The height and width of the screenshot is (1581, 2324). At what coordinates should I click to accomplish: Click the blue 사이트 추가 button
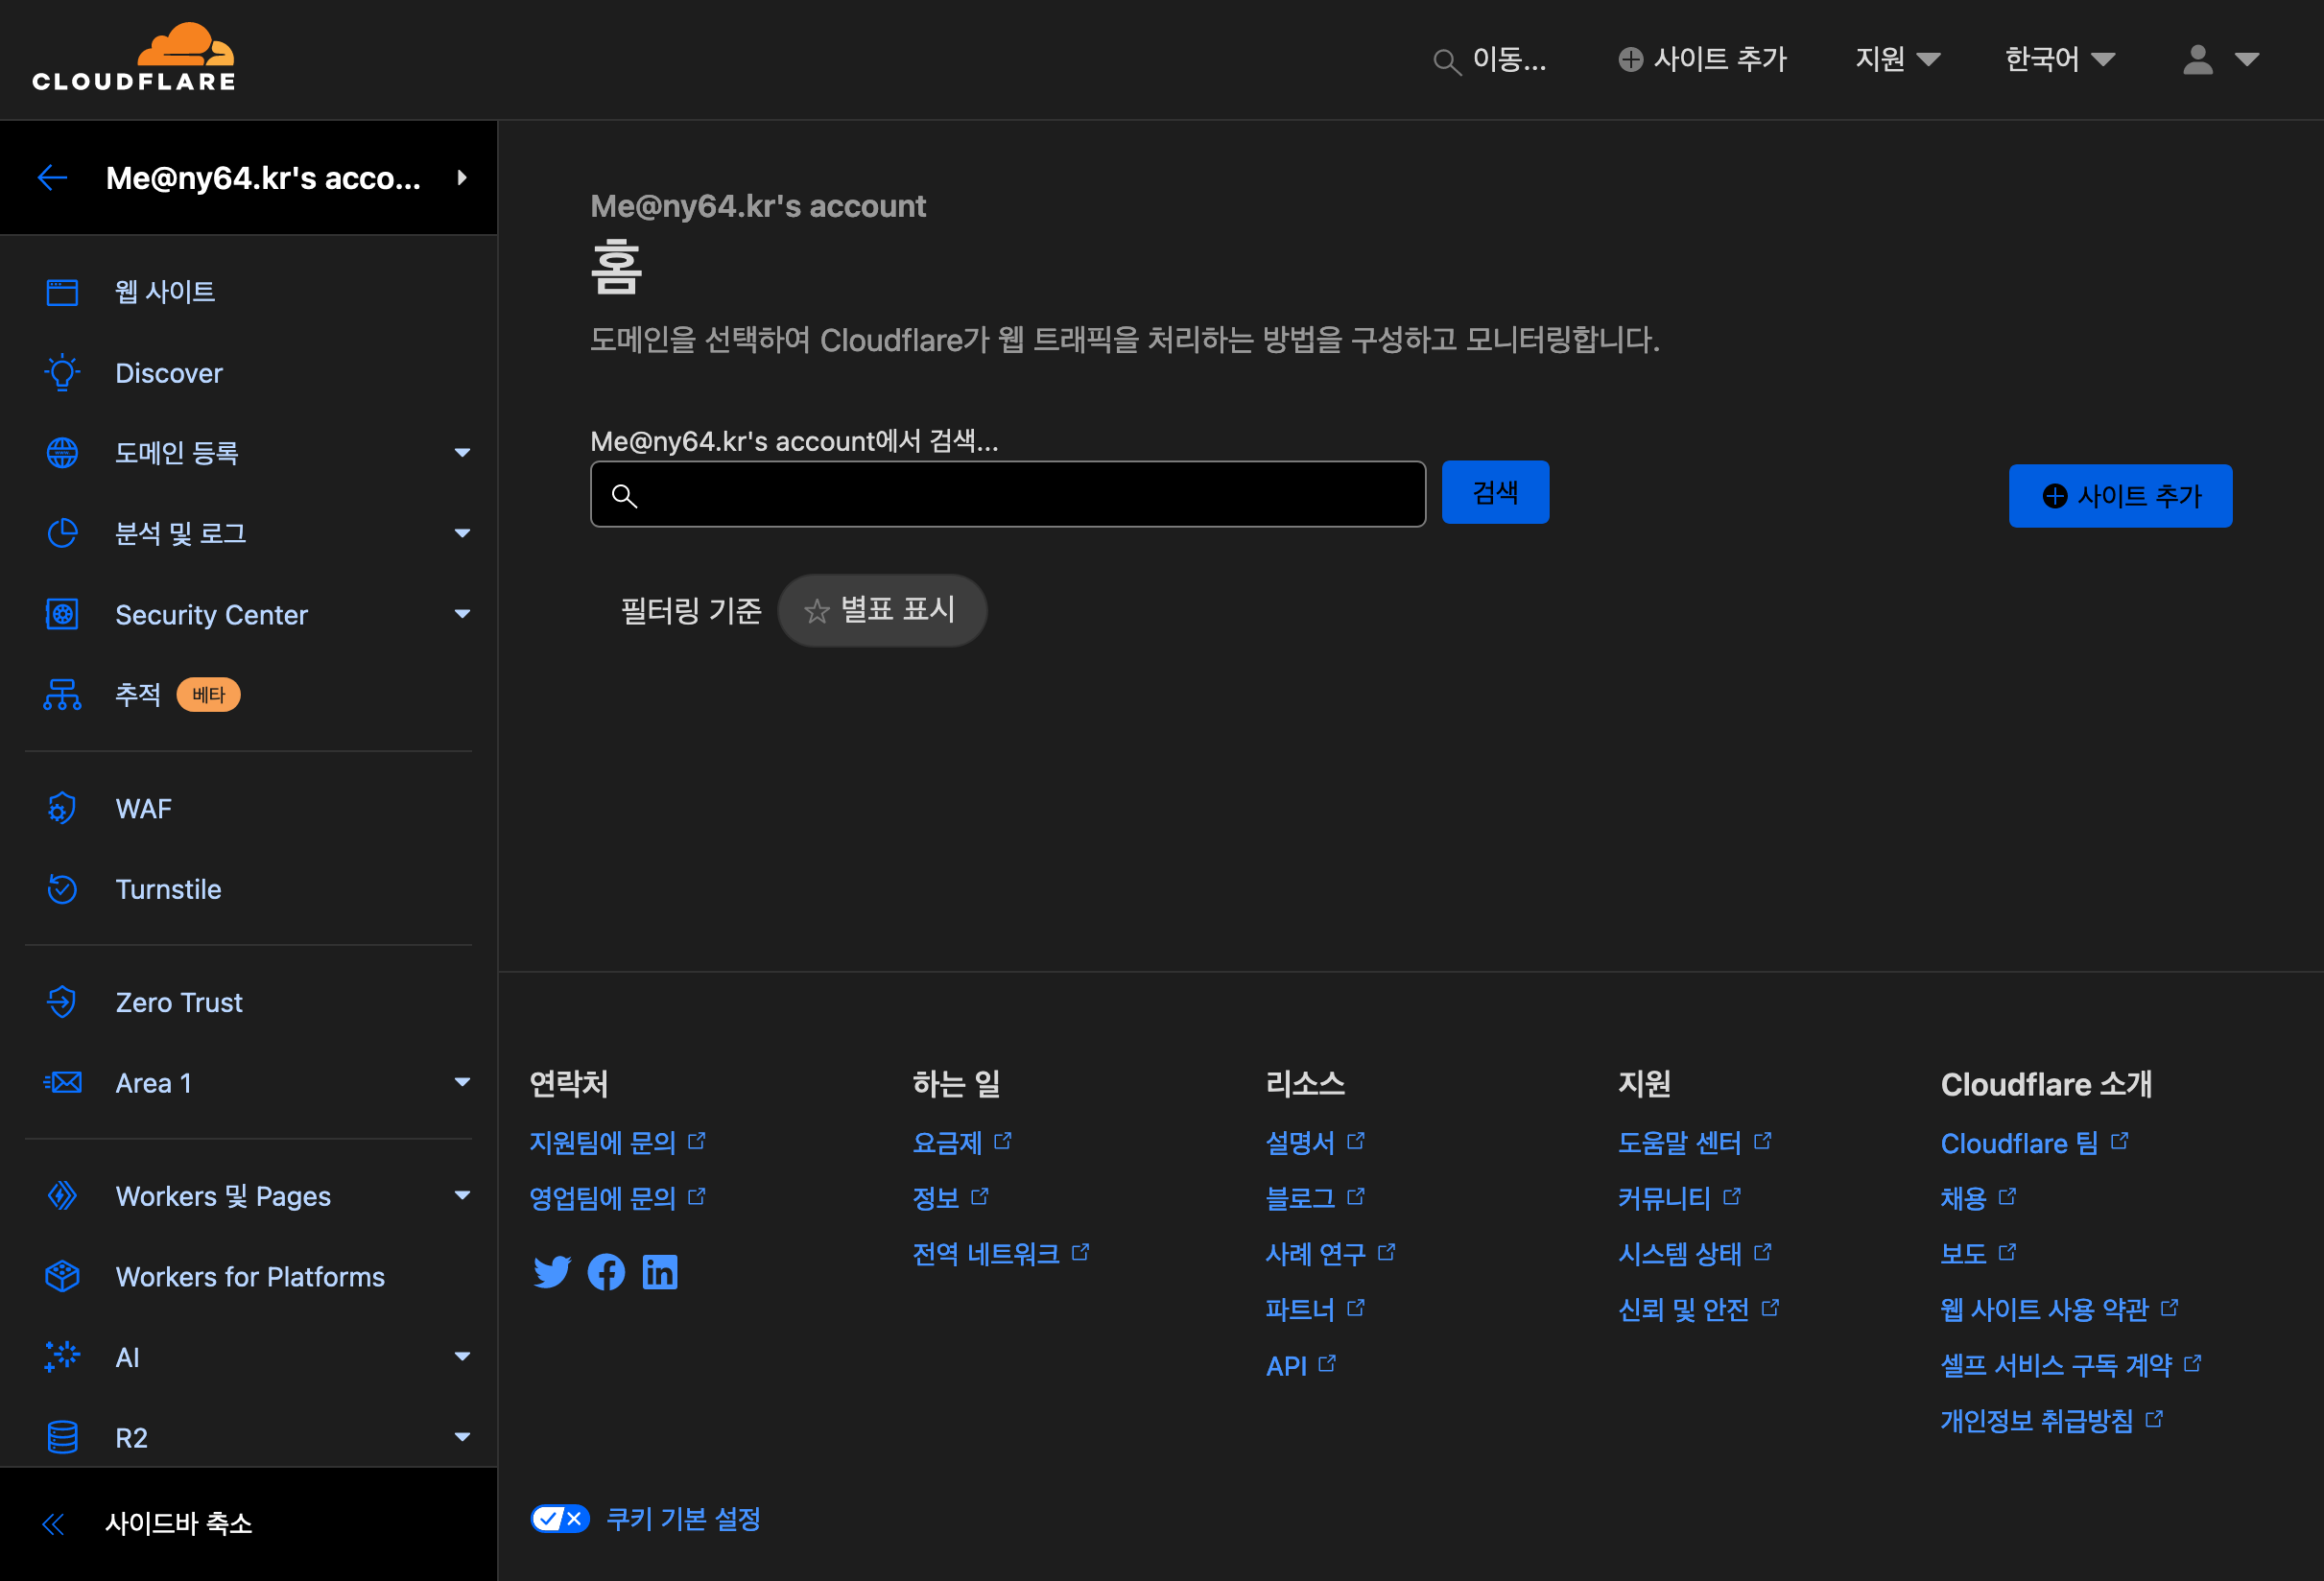pos(2120,496)
